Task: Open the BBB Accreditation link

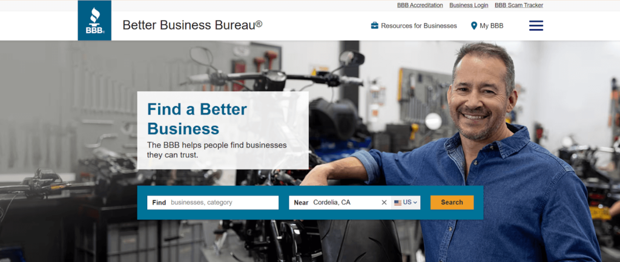Action: (x=420, y=5)
